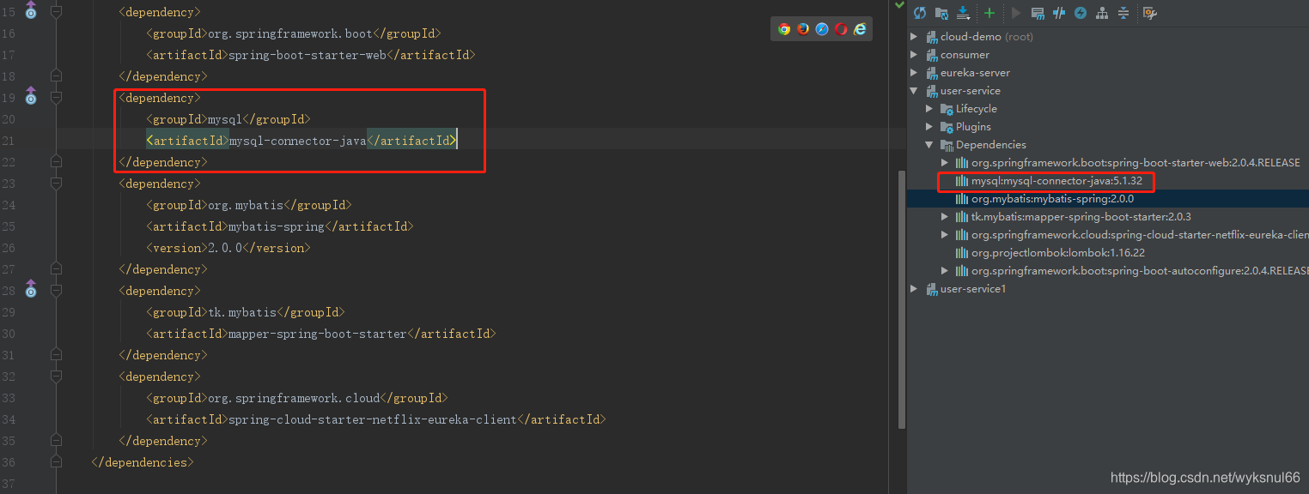Click gutter icon on line 19

coord(31,95)
